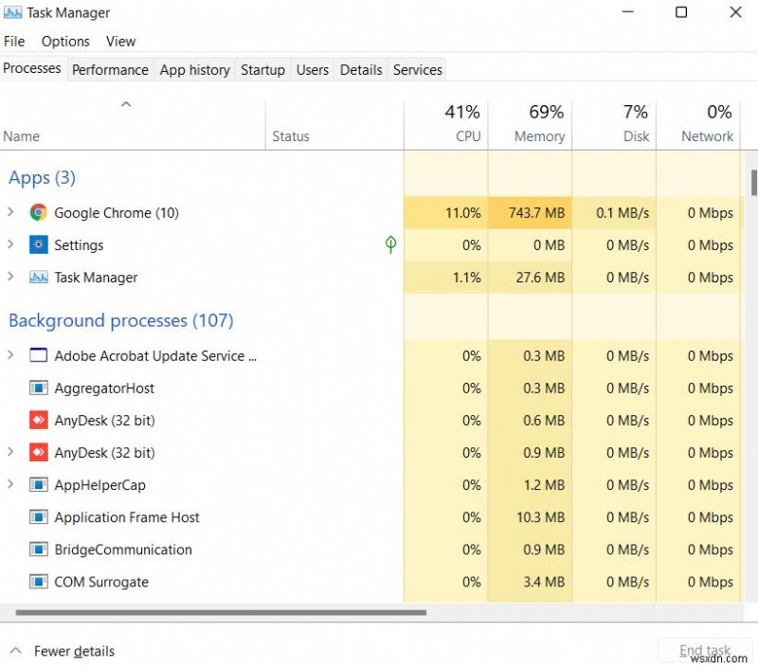Click the Google Chrome process icon

38,213
